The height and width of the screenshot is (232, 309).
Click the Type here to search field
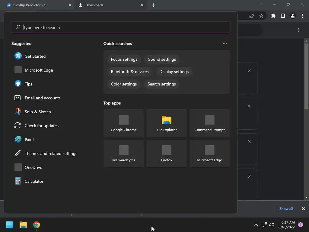[x=121, y=27]
